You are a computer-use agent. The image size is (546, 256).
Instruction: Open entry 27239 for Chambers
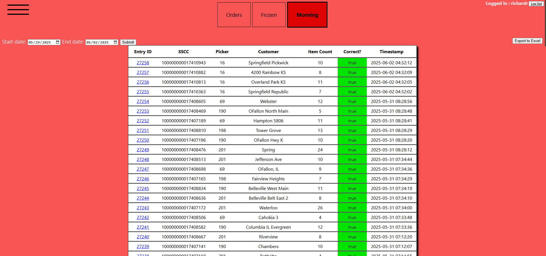pyautogui.click(x=143, y=247)
